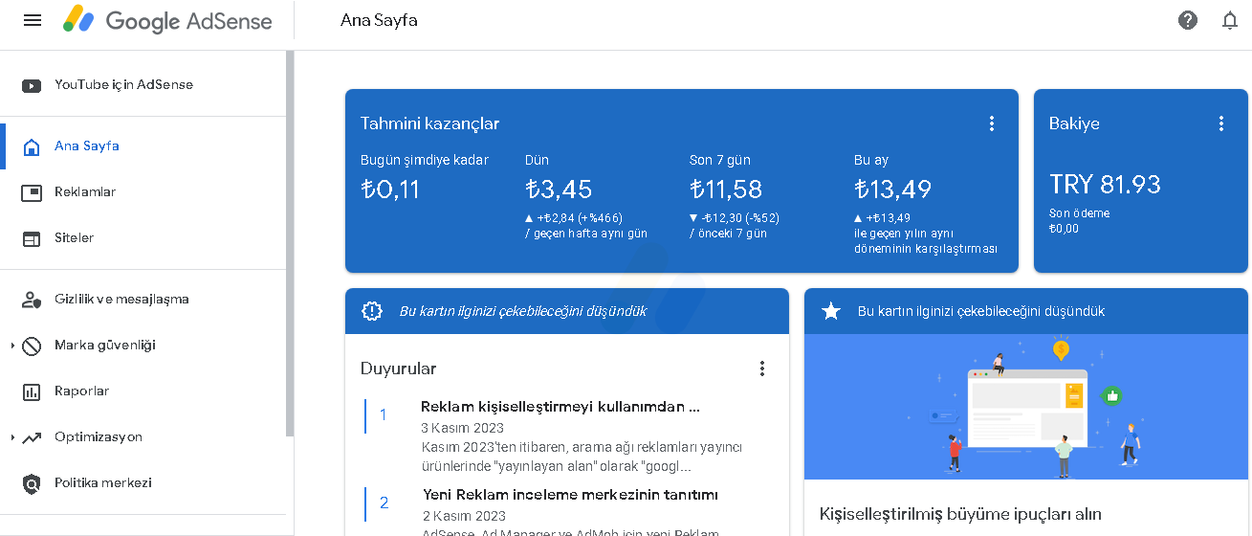Screen dimensions: 1252x536
Task: Click Son ödeme ₺0,00 text
Action: 1080,221
